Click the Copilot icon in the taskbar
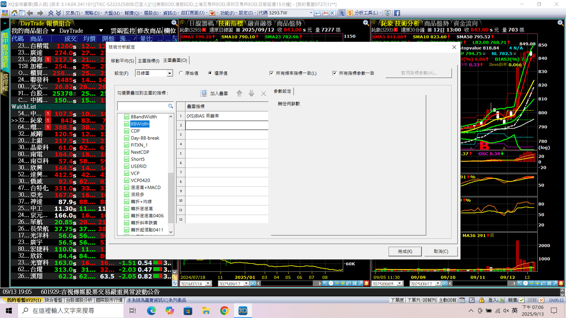The width and height of the screenshot is (566, 318). (x=170, y=310)
